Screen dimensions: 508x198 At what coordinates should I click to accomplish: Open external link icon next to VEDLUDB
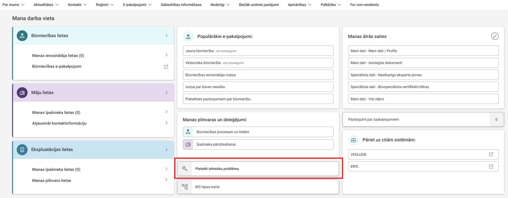click(491, 154)
